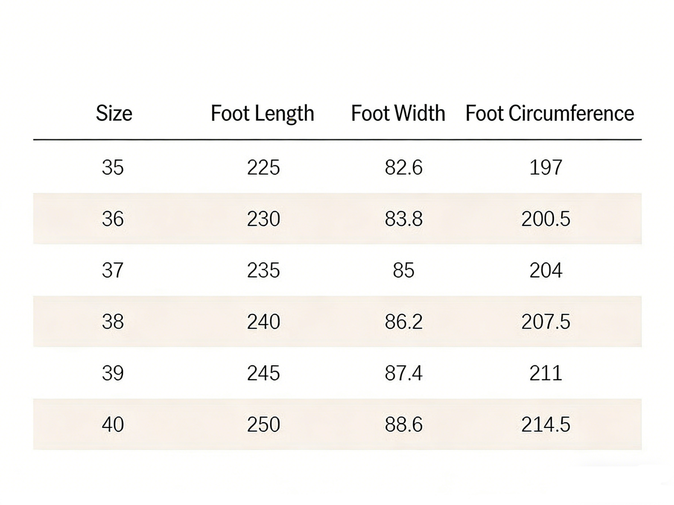Click foot length value 240
The height and width of the screenshot is (505, 674).
pyautogui.click(x=263, y=322)
